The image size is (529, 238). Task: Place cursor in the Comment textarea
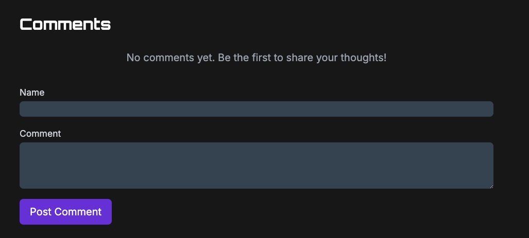point(256,166)
